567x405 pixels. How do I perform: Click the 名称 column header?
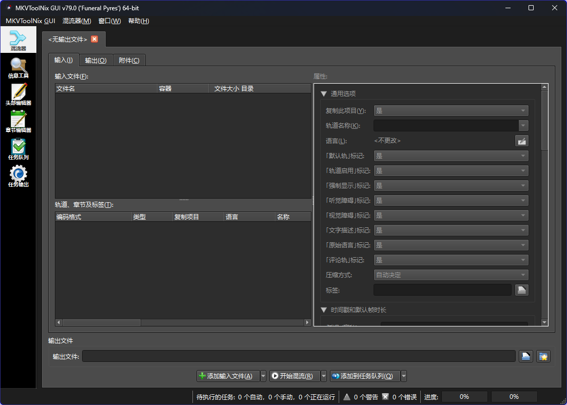click(x=294, y=217)
